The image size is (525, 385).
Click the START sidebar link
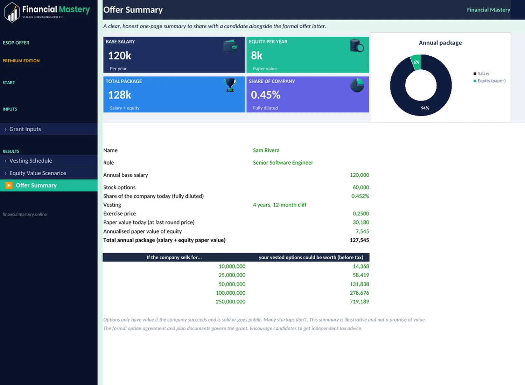[x=9, y=83]
